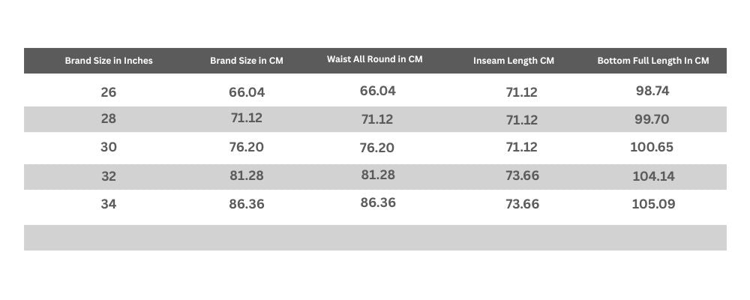Click the "Bottom Full Length In CM" header
This screenshot has width=750, height=300.
point(652,61)
